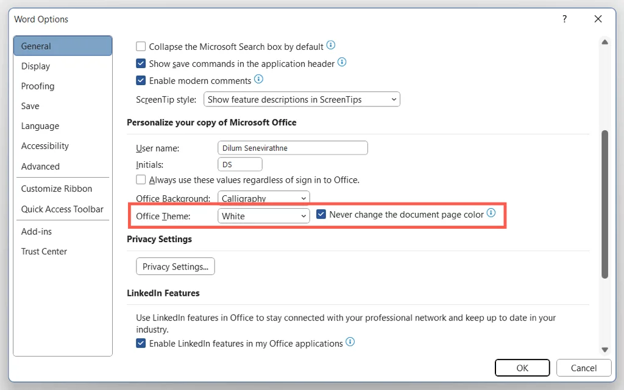
Task: Disable Enable modern comments checkbox
Action: 141,81
